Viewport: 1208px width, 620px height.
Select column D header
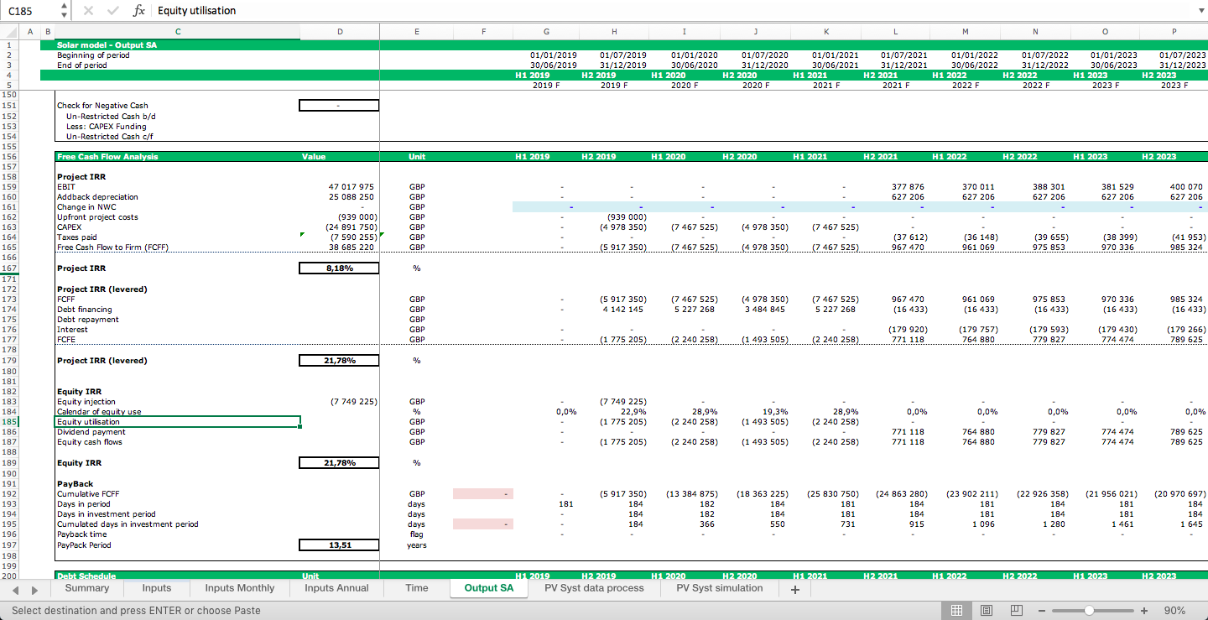click(x=340, y=32)
